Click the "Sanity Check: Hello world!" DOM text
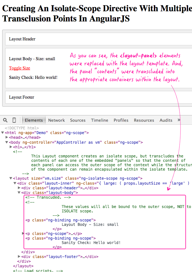Screen dimensions: 192x272 (x=91, y=243)
